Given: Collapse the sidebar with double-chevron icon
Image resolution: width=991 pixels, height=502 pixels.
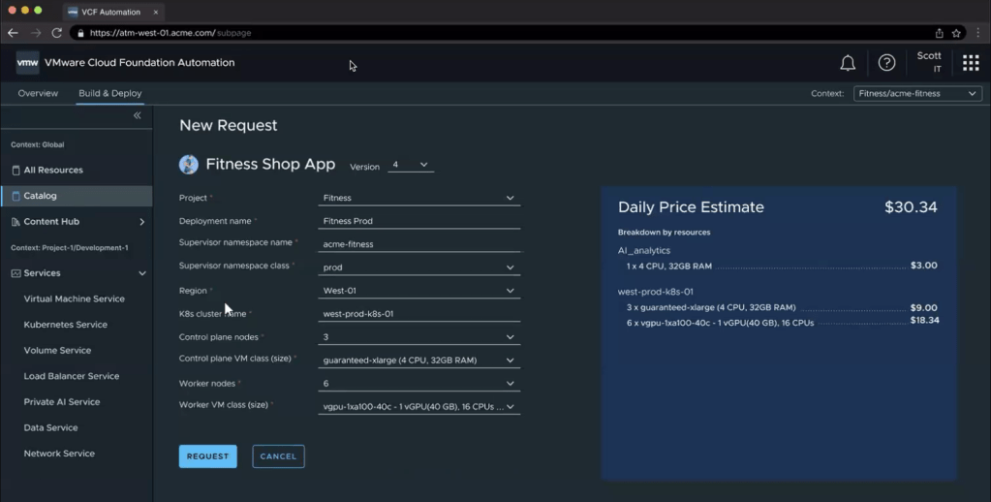Looking at the screenshot, I should point(137,115).
